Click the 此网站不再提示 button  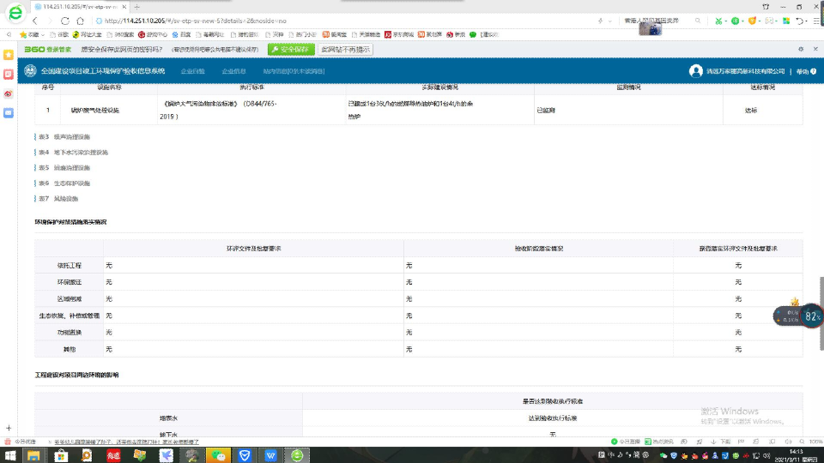point(345,50)
